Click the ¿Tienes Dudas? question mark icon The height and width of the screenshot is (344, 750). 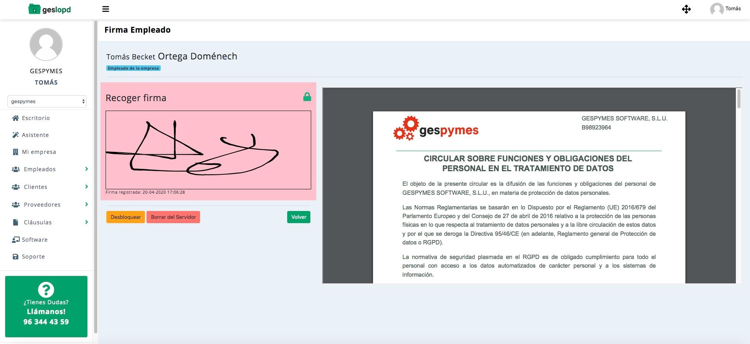click(46, 290)
